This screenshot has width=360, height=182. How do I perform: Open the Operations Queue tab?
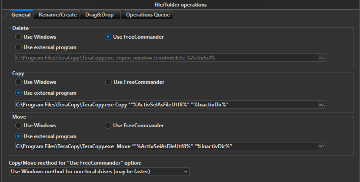pyautogui.click(x=148, y=15)
